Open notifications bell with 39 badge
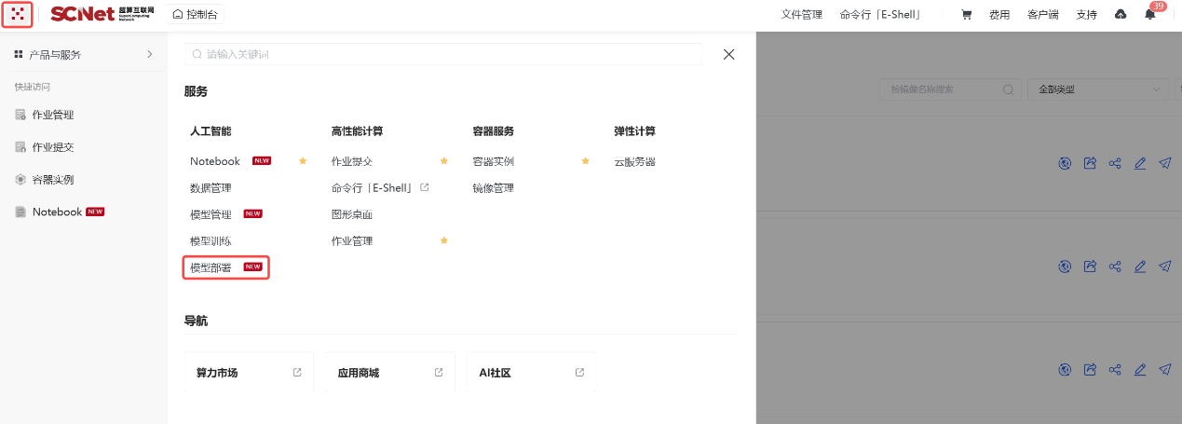The height and width of the screenshot is (424, 1182). 1149,15
